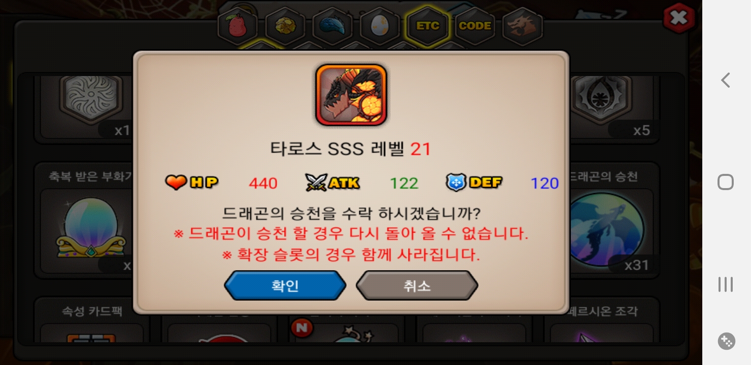Open the game tools controller icon
The width and height of the screenshot is (751, 365).
click(x=726, y=341)
